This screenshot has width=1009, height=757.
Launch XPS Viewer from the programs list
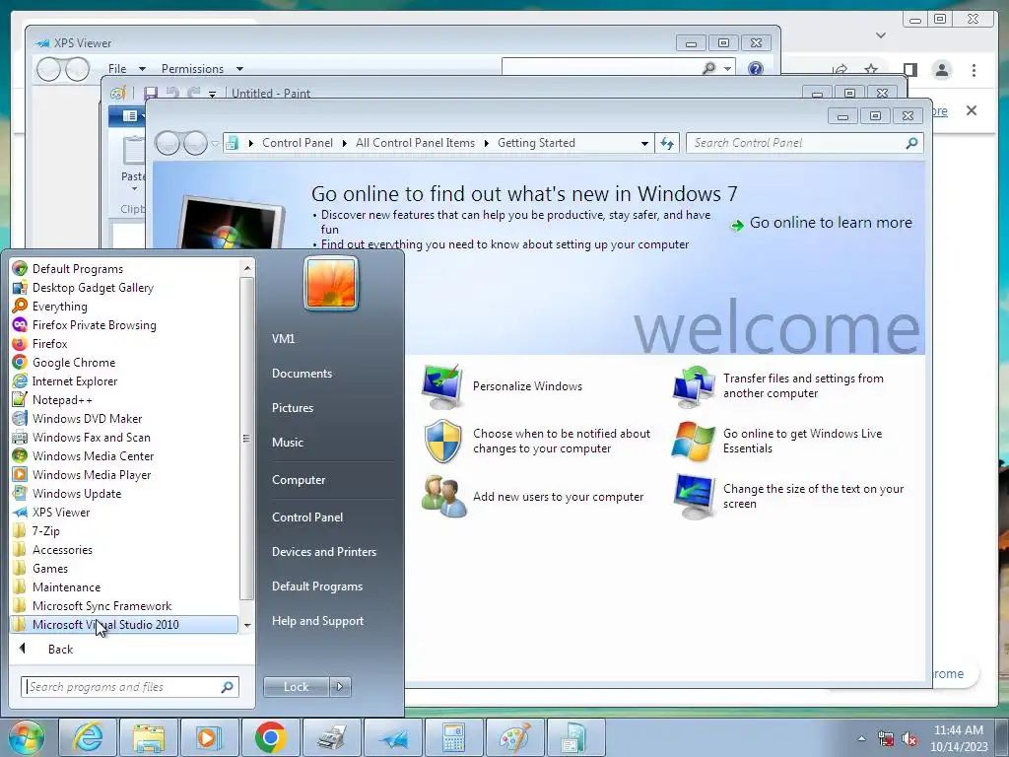(x=61, y=512)
